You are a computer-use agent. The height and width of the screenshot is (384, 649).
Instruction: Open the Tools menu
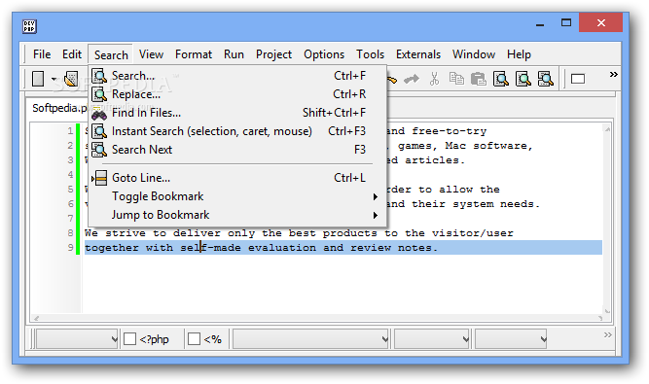[x=371, y=54]
